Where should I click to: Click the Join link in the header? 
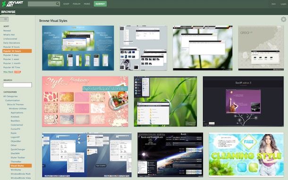[273, 4]
